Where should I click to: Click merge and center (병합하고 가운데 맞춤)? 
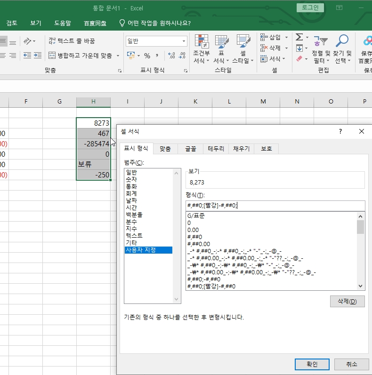(80, 56)
